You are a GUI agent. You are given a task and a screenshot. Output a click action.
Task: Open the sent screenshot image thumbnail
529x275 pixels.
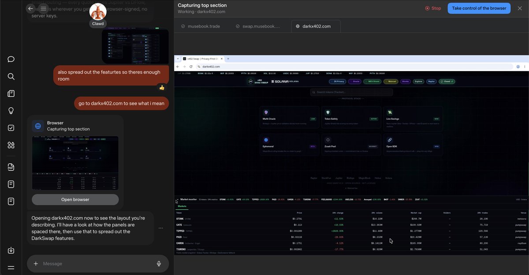coord(135,45)
